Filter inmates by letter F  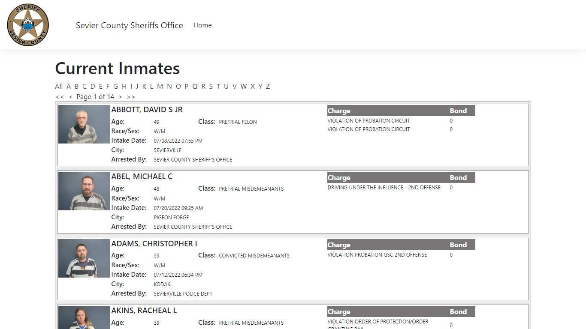(108, 86)
